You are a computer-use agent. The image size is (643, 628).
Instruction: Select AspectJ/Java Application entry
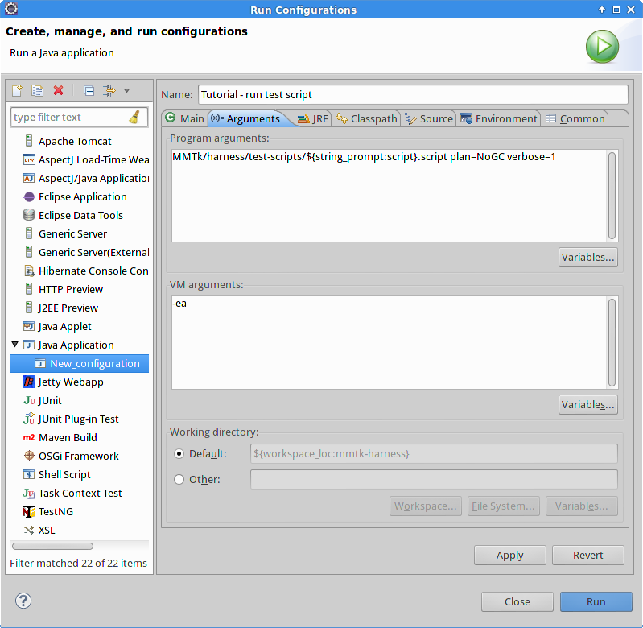coord(86,178)
